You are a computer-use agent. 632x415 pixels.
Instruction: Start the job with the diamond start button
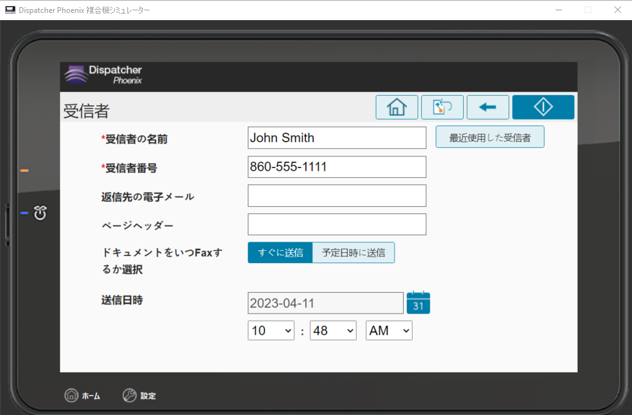tap(543, 107)
